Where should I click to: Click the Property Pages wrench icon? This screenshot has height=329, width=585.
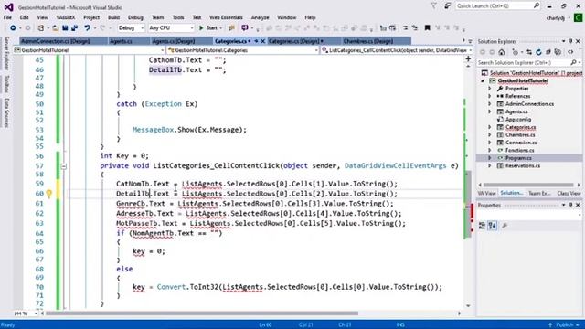tap(505, 226)
